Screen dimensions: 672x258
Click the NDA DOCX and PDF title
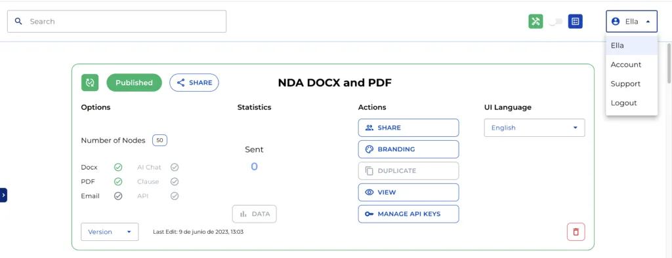coord(335,83)
